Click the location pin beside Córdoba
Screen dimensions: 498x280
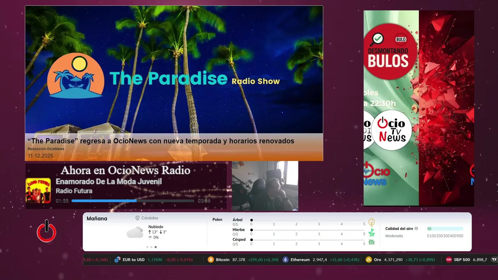[x=137, y=218]
